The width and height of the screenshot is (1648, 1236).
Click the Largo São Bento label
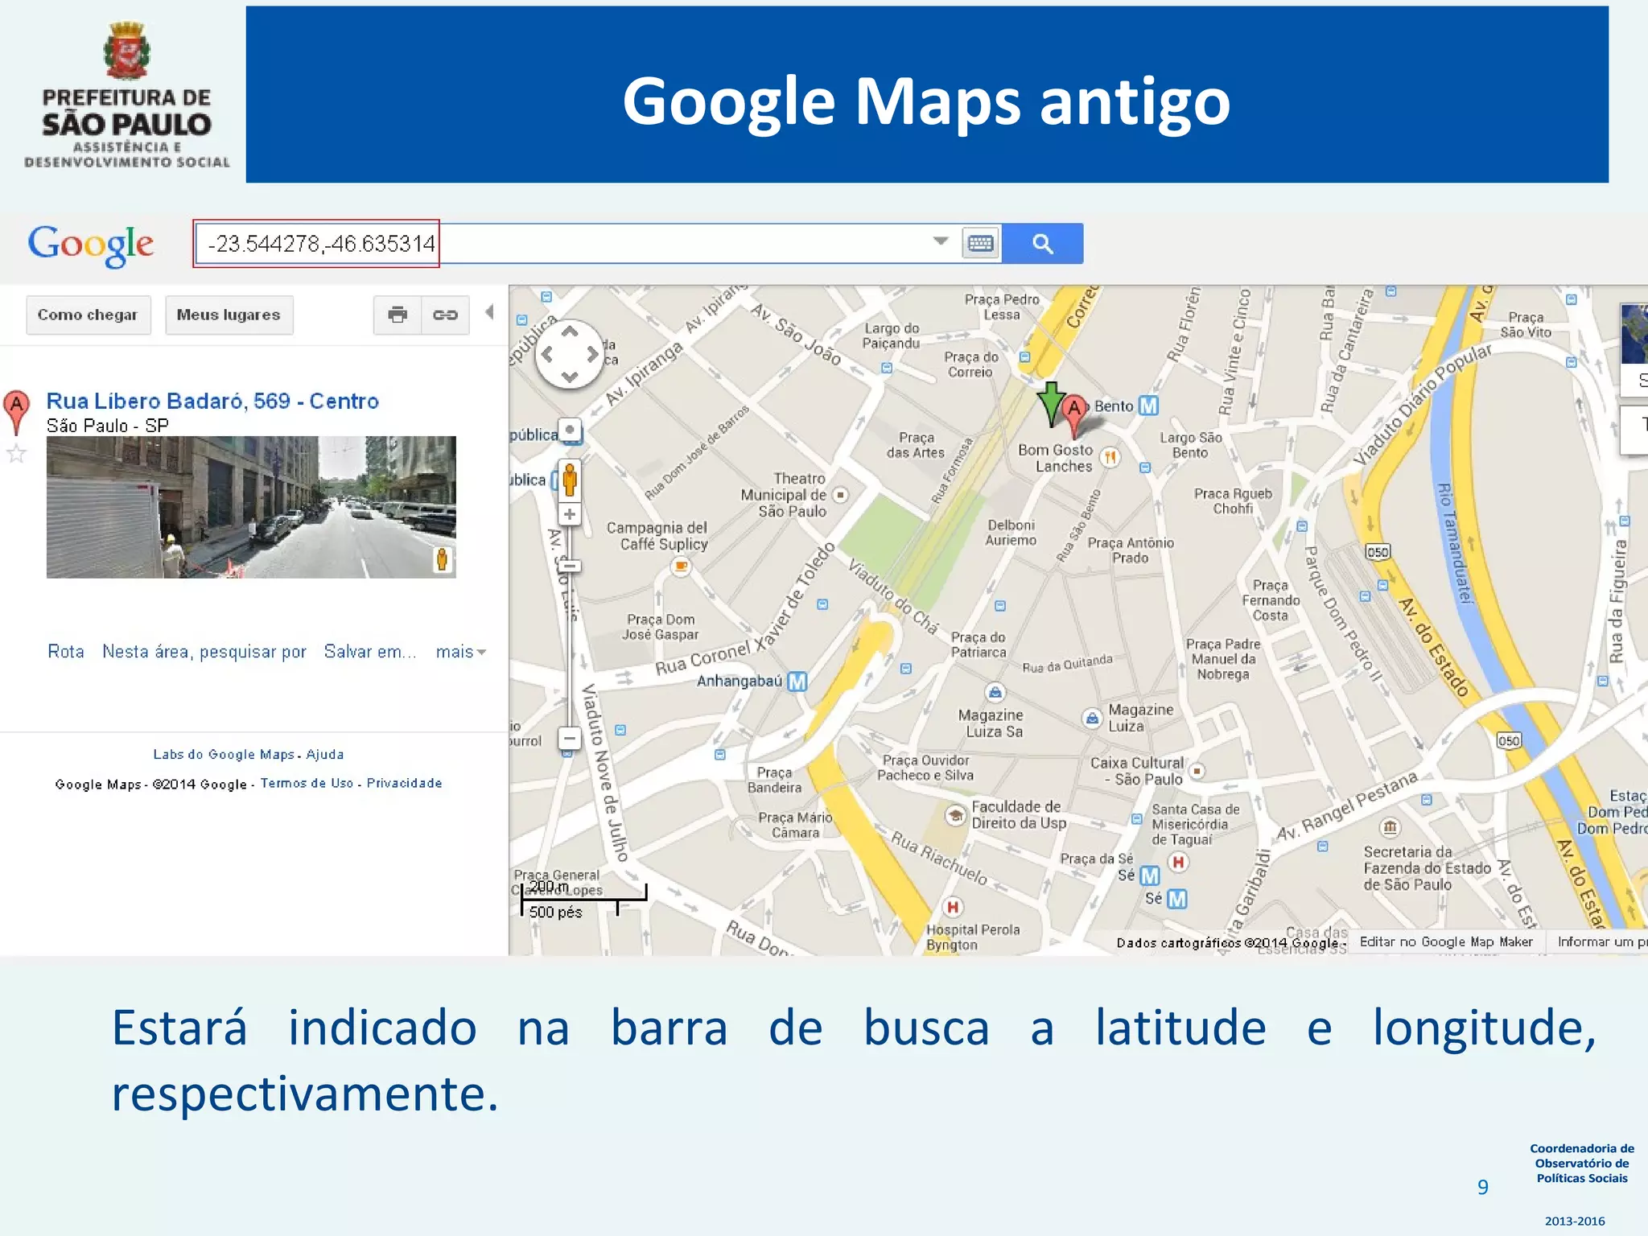pos(1190,445)
